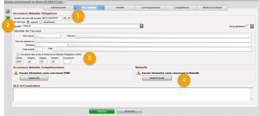Expand the Qualité dropdown list
The image size is (260, 116).
[x=142, y=26]
